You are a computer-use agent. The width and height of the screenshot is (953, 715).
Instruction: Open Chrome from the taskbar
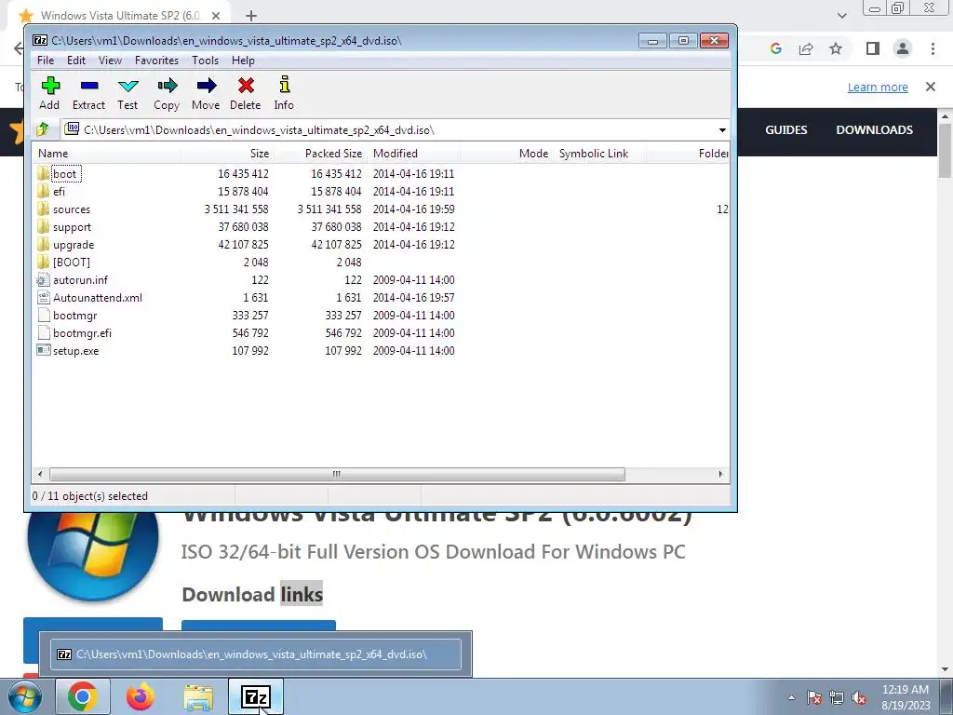[x=83, y=696]
